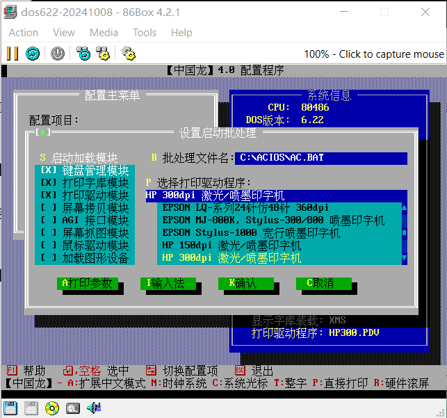Pause the emulated machine

pyautogui.click(x=12, y=54)
